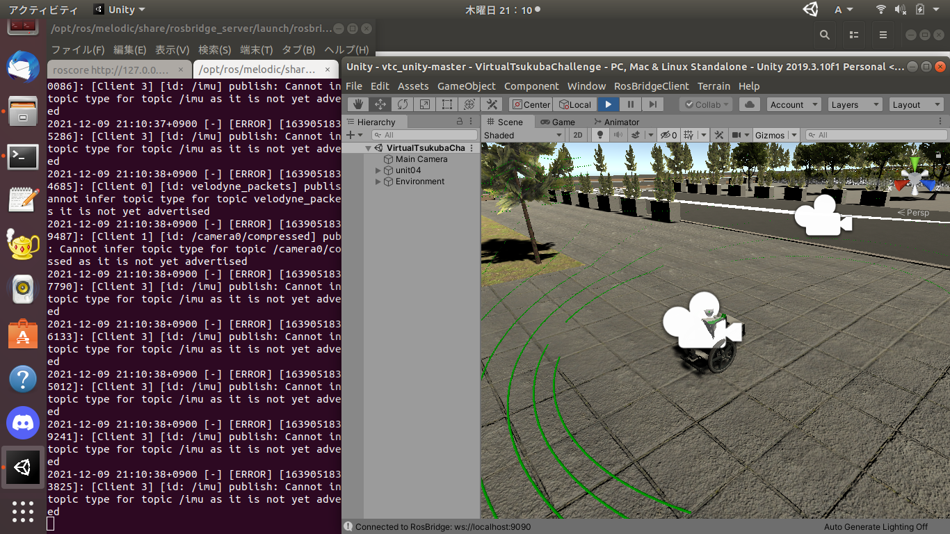This screenshot has width=950, height=534.
Task: Open Thunderbird from the Ubuntu dock
Action: [23, 67]
